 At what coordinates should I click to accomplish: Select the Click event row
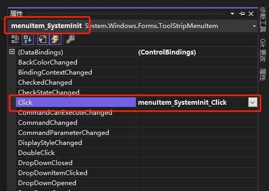pos(76,103)
